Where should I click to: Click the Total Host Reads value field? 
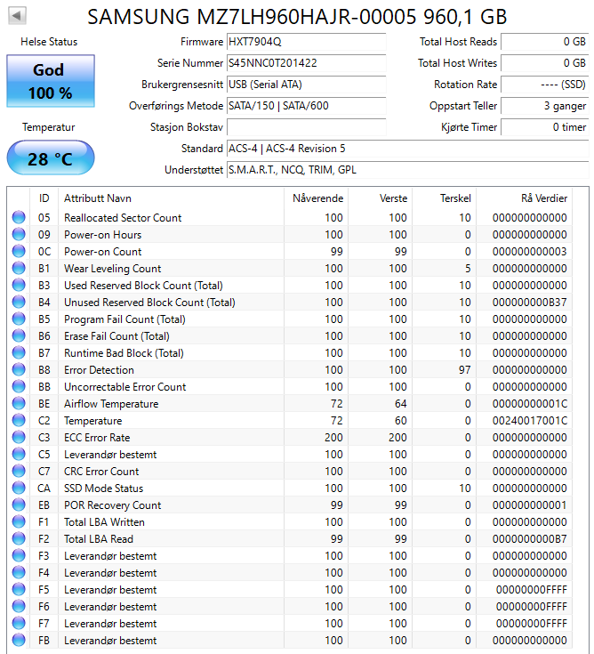click(x=545, y=42)
